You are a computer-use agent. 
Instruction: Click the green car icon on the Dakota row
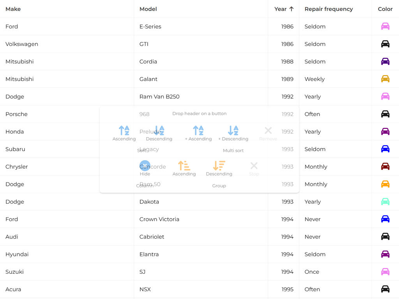pyautogui.click(x=385, y=201)
